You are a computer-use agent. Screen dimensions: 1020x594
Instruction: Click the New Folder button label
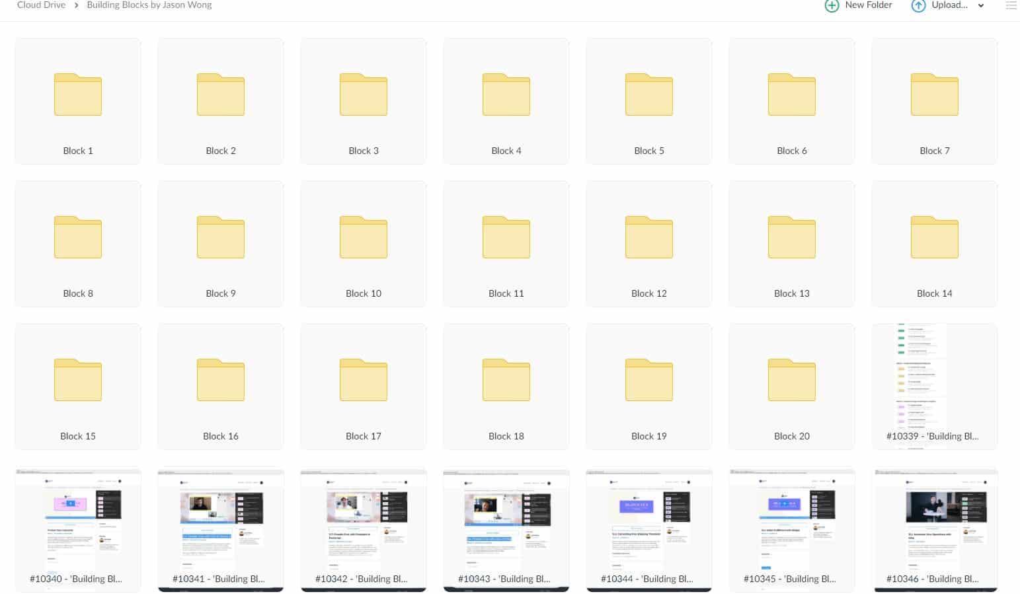pos(868,5)
